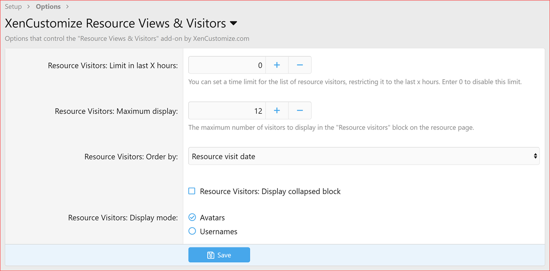The height and width of the screenshot is (271, 550).
Task: Click the chevron after Setup breadcrumb
Action: click(28, 6)
